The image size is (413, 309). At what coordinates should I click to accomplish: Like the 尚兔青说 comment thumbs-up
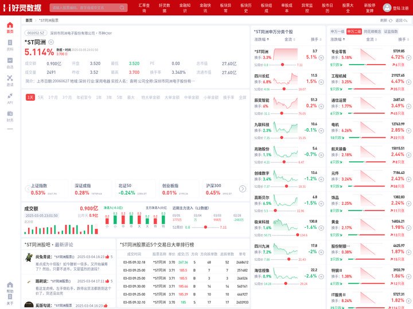[107, 257]
